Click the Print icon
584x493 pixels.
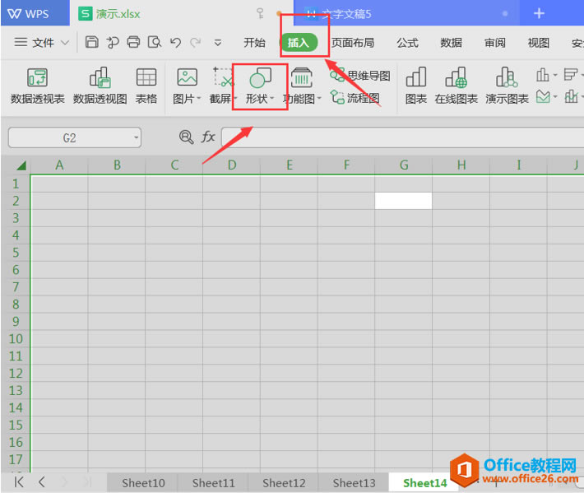(133, 42)
